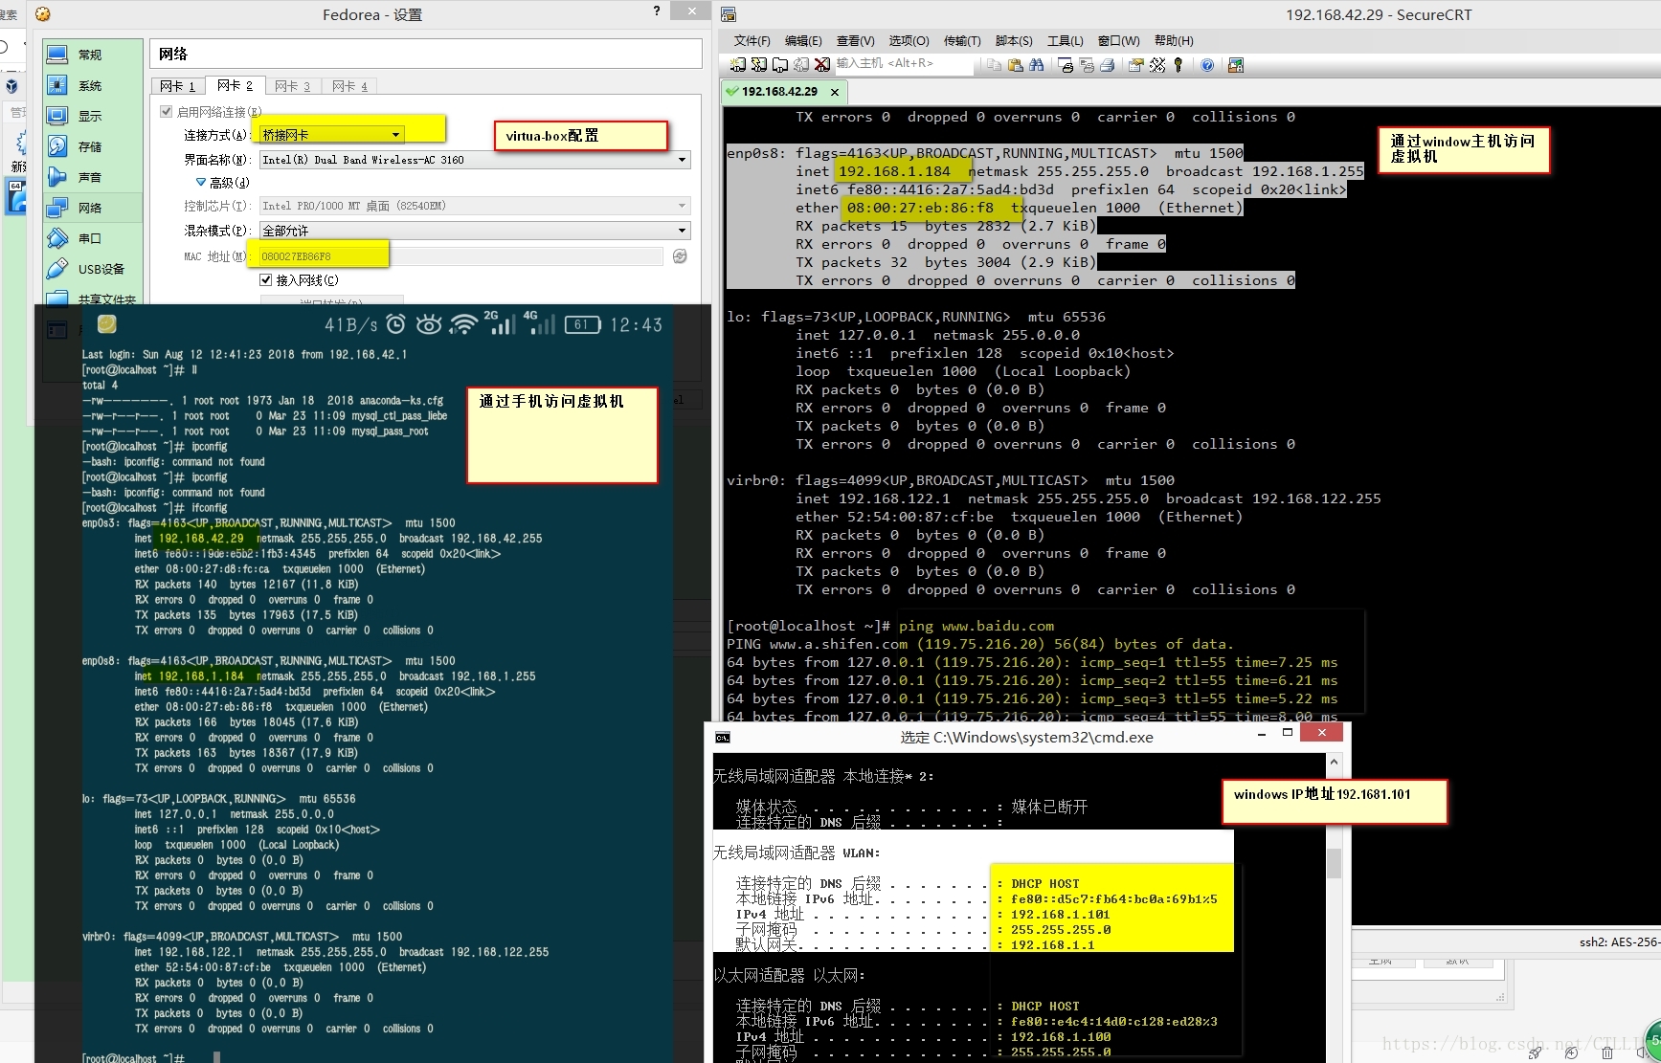1661x1063 pixels.
Task: Select 网络 Network settings category
Action: (93, 208)
